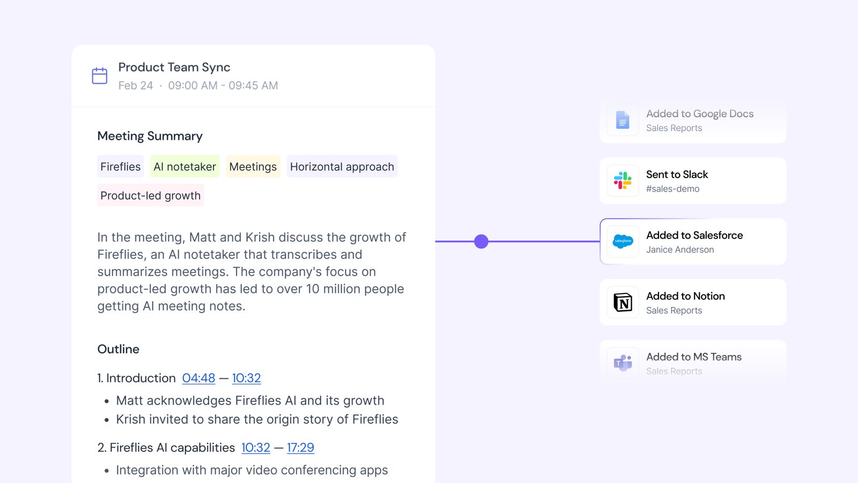Select the Product-led growth tag
The image size is (858, 483).
point(151,195)
